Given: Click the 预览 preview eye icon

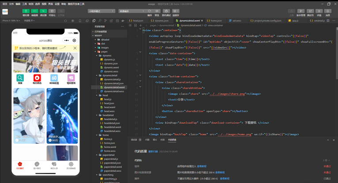Looking at the screenshot, I should point(157,11).
